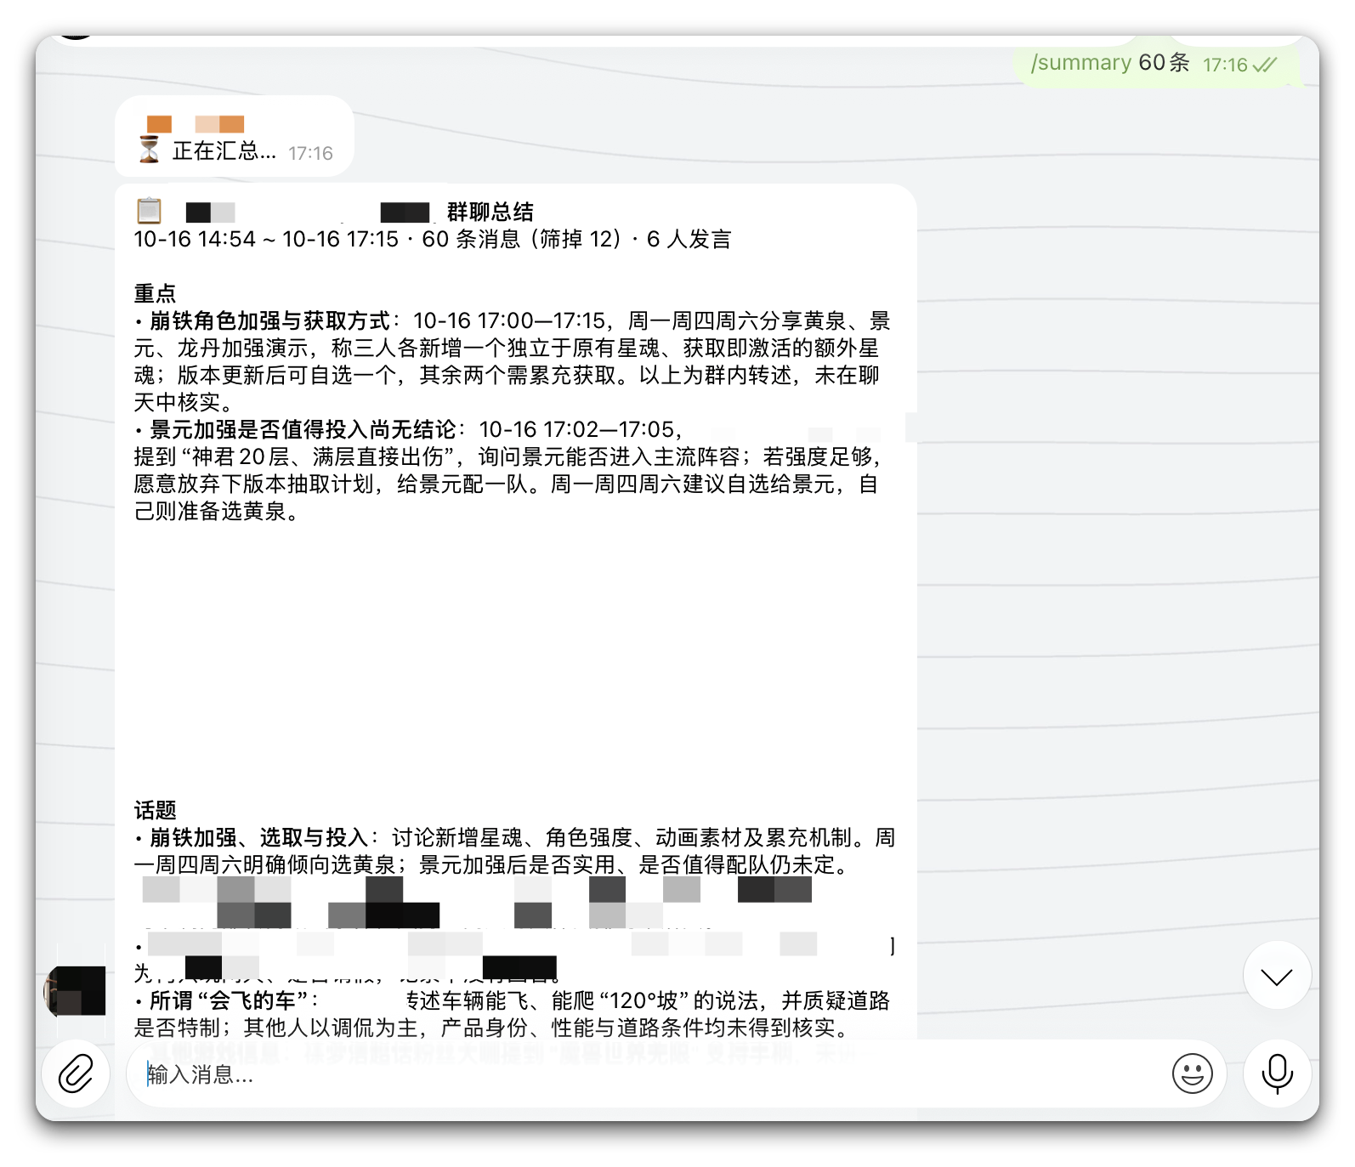1355x1167 pixels.
Task: Click the double-check read receipt icon
Action: [x=1265, y=65]
